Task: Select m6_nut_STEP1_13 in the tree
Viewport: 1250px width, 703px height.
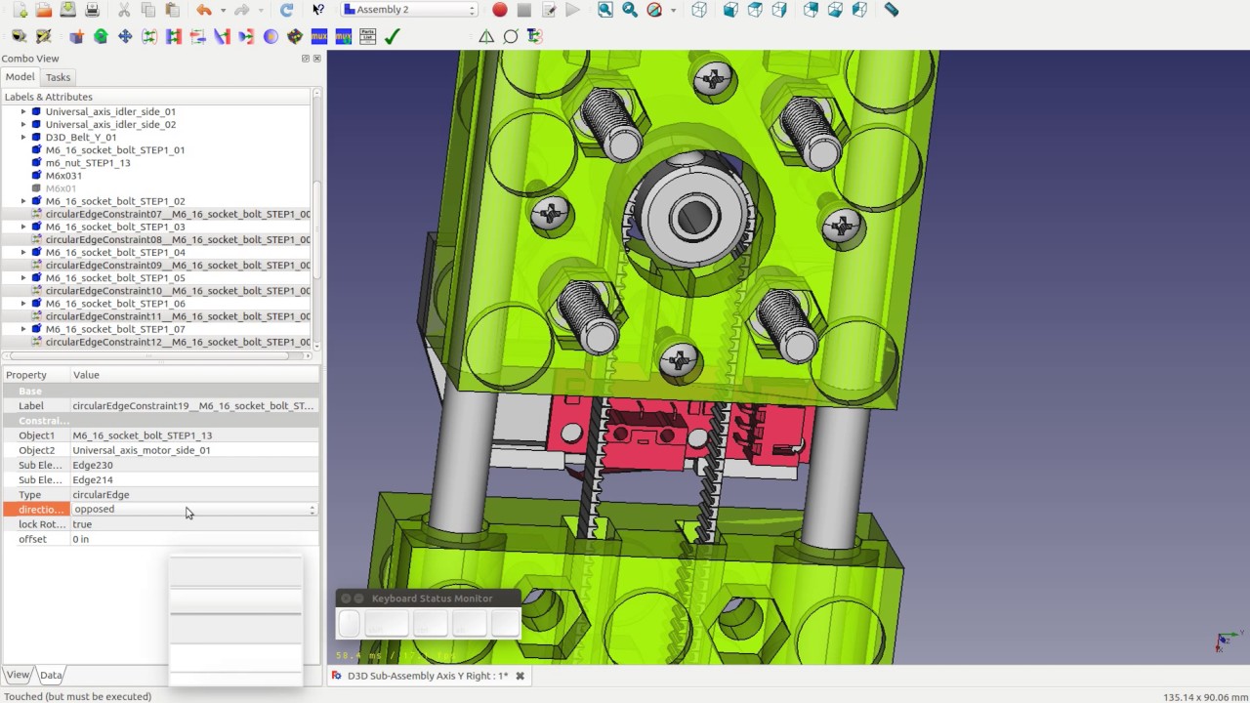Action: tap(87, 163)
